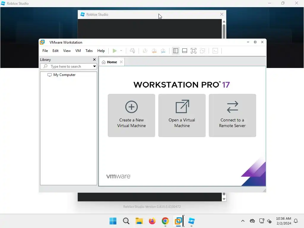Click Connect to a Remote Server

click(x=232, y=115)
